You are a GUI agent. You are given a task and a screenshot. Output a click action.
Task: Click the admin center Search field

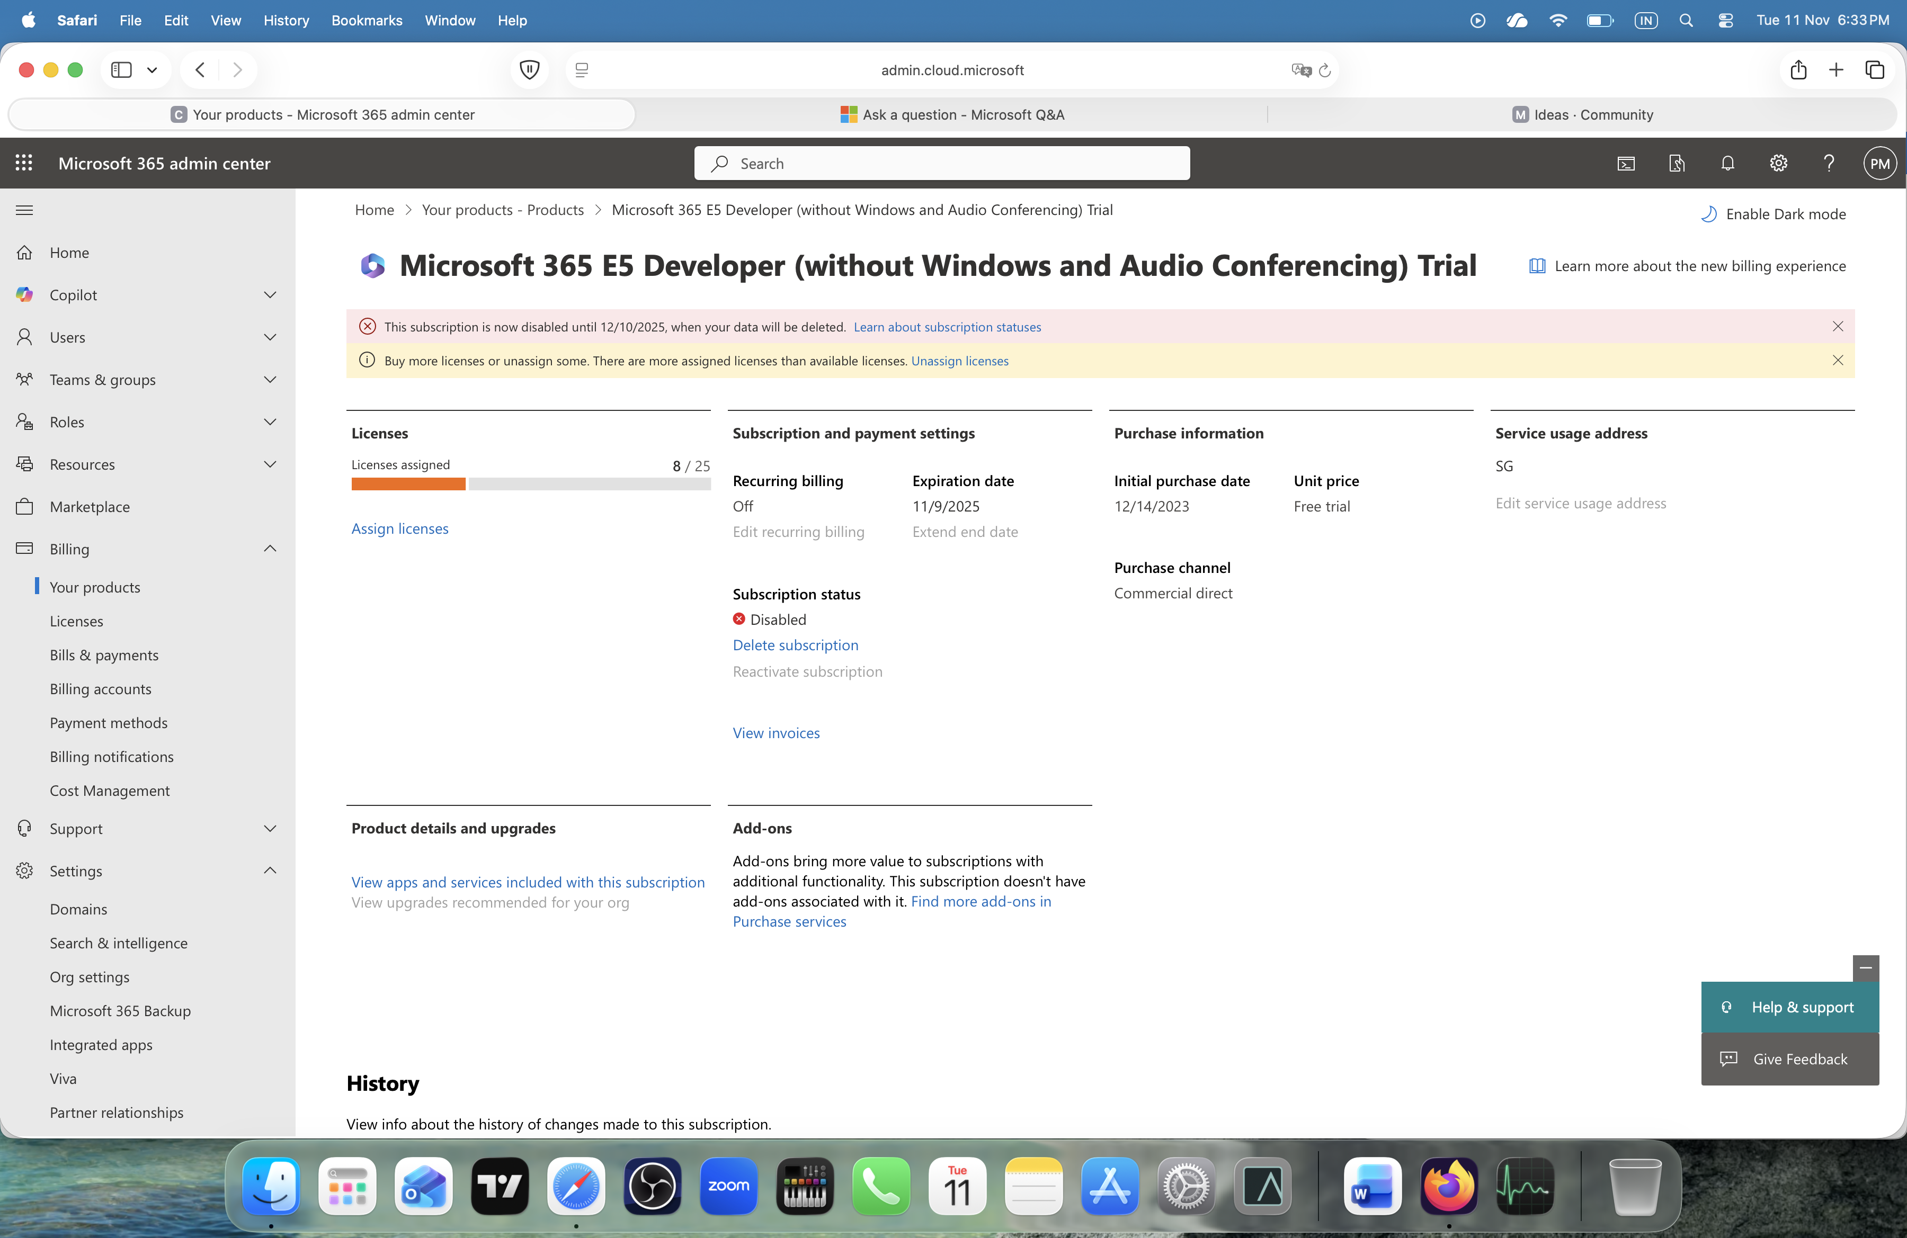(x=941, y=164)
